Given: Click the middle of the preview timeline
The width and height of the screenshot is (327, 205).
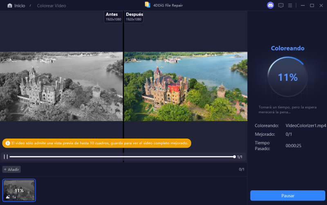Looking at the screenshot, I should click(x=122, y=157).
